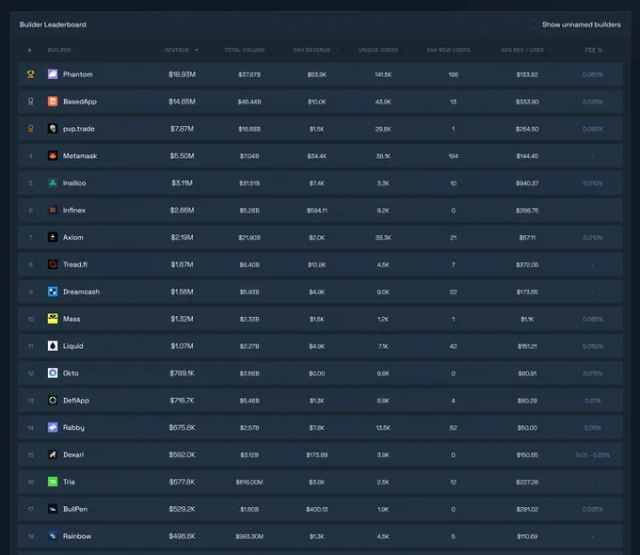Click the Rainbow logo icon
640x555 pixels.
pyautogui.click(x=53, y=536)
